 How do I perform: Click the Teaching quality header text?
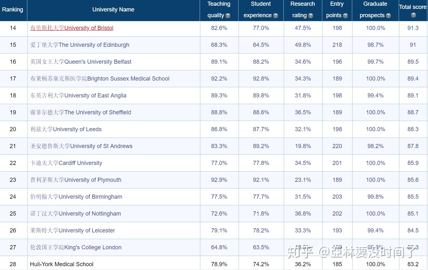pos(219,10)
